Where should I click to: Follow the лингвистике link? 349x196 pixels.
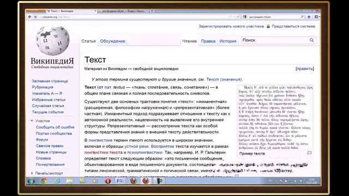(x=100, y=140)
